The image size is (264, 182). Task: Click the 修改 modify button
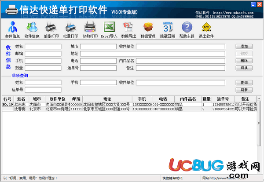pos(244,54)
